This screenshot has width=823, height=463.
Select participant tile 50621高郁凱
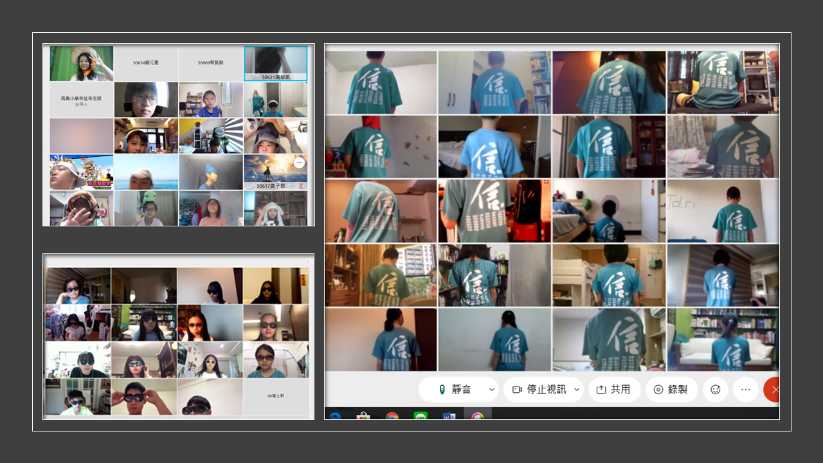click(x=276, y=64)
